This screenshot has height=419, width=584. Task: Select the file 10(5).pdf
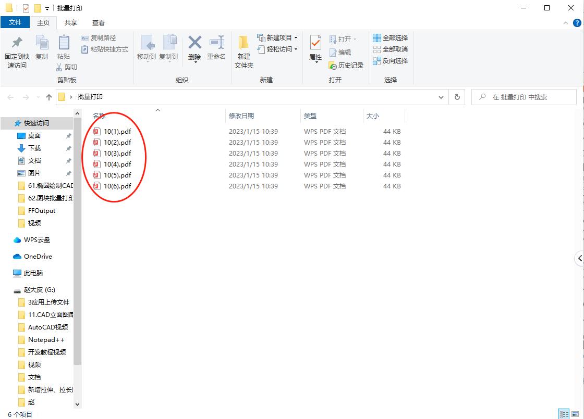coord(117,175)
